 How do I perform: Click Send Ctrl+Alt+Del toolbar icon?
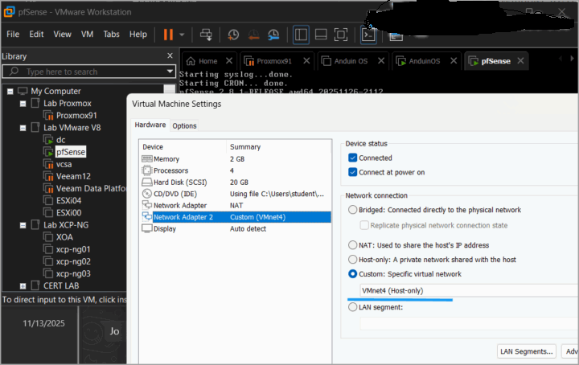(x=206, y=35)
